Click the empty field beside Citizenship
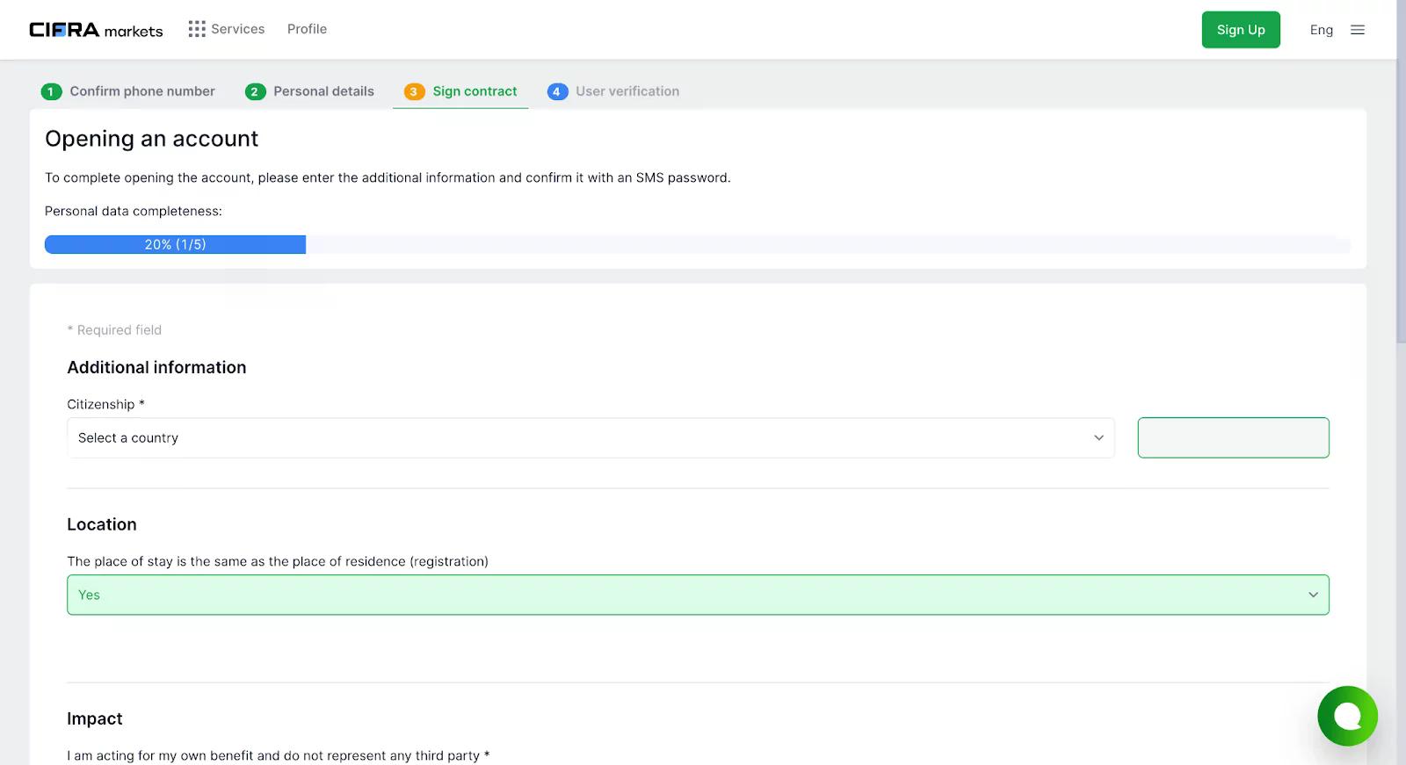The image size is (1406, 765). click(x=1233, y=437)
